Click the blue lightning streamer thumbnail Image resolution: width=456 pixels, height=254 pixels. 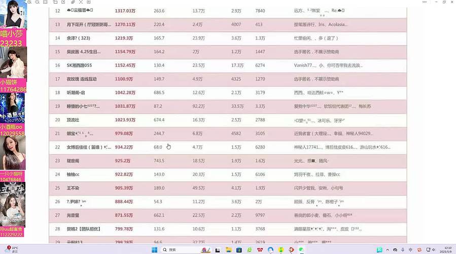point(12,108)
